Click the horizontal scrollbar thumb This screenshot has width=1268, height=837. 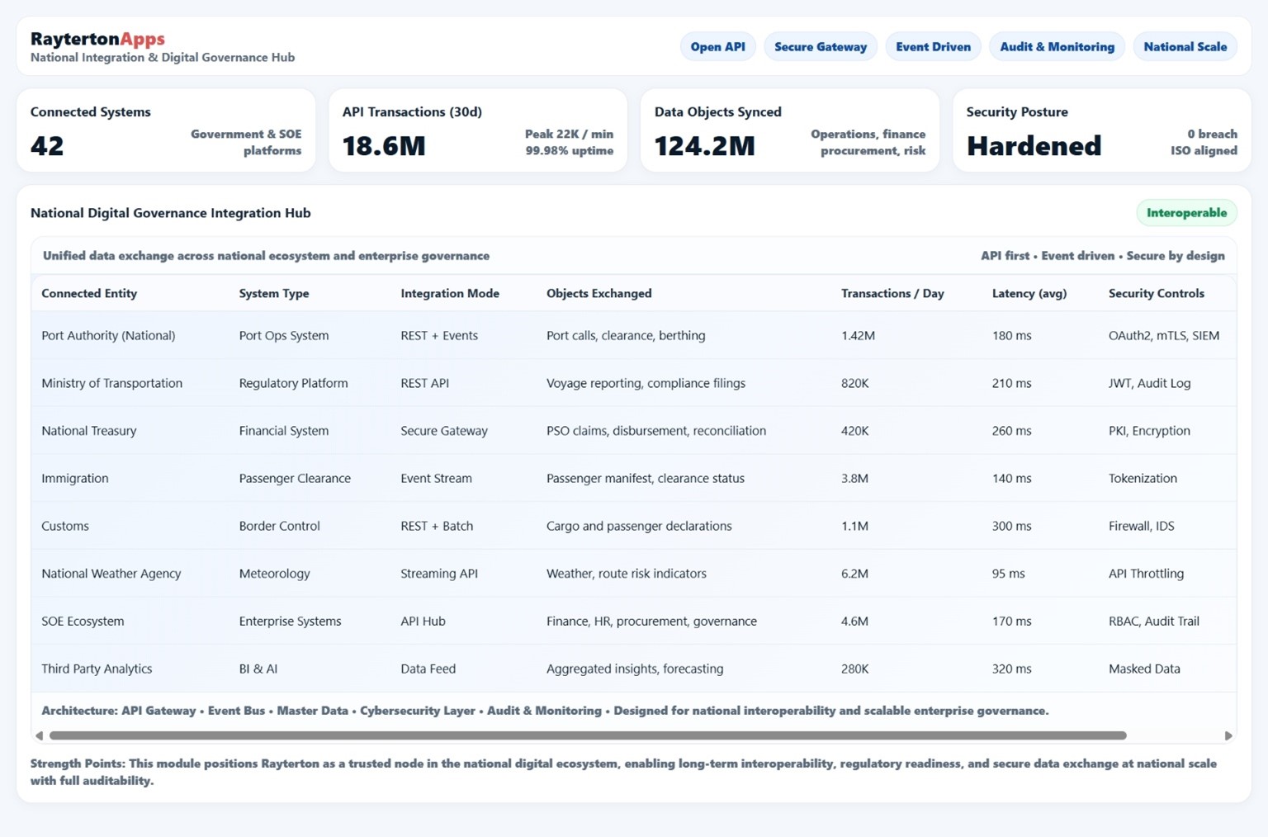(588, 735)
